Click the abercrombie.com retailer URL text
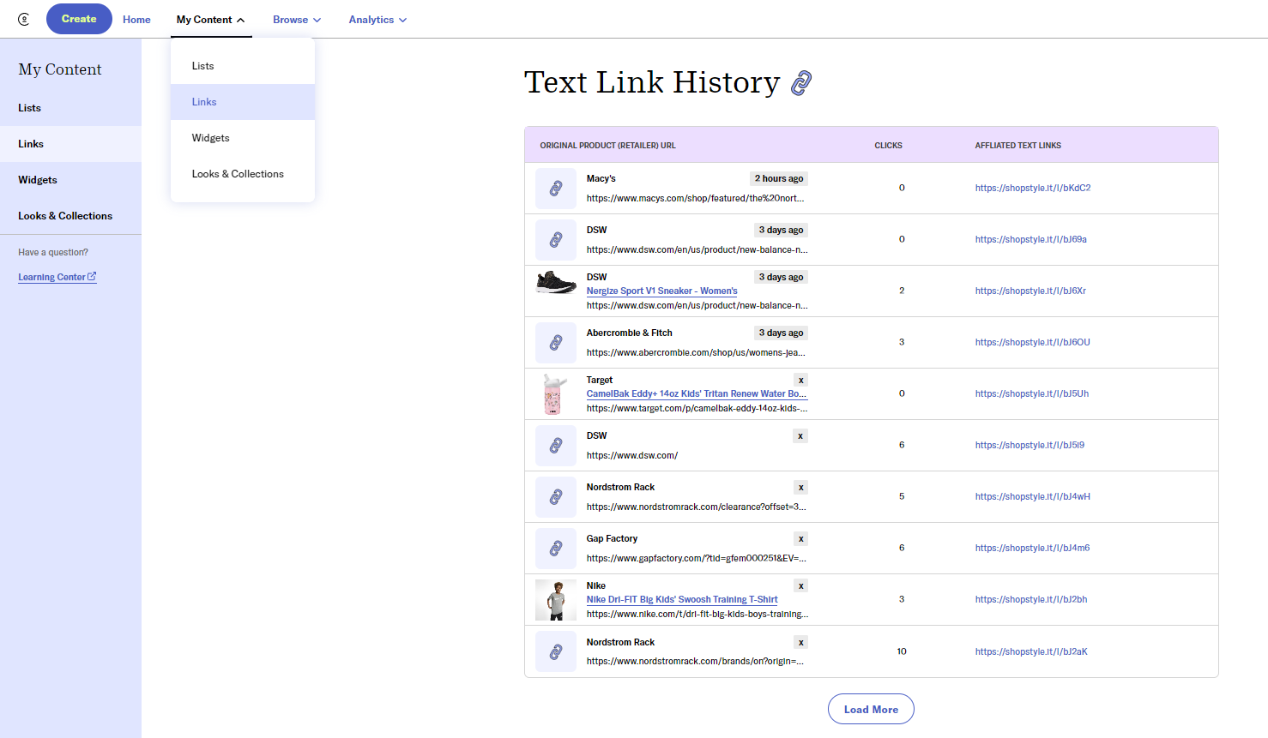The height and width of the screenshot is (738, 1268). point(696,353)
